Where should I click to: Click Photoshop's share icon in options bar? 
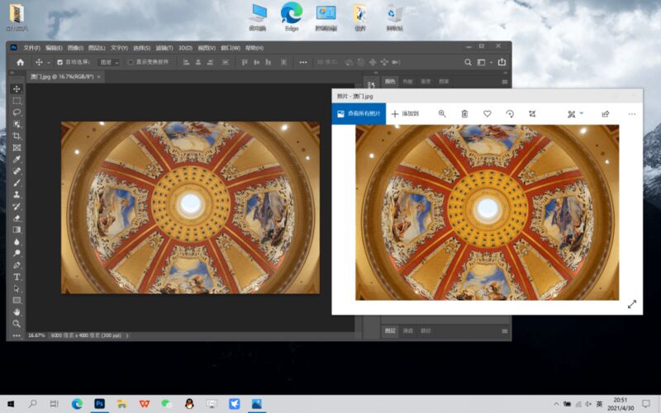(x=502, y=63)
